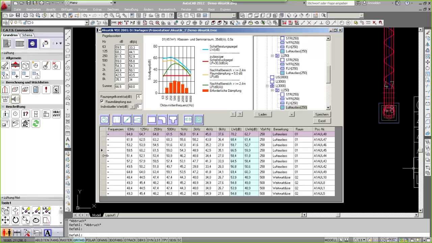Toggle FANG snap in status bar

(54, 240)
